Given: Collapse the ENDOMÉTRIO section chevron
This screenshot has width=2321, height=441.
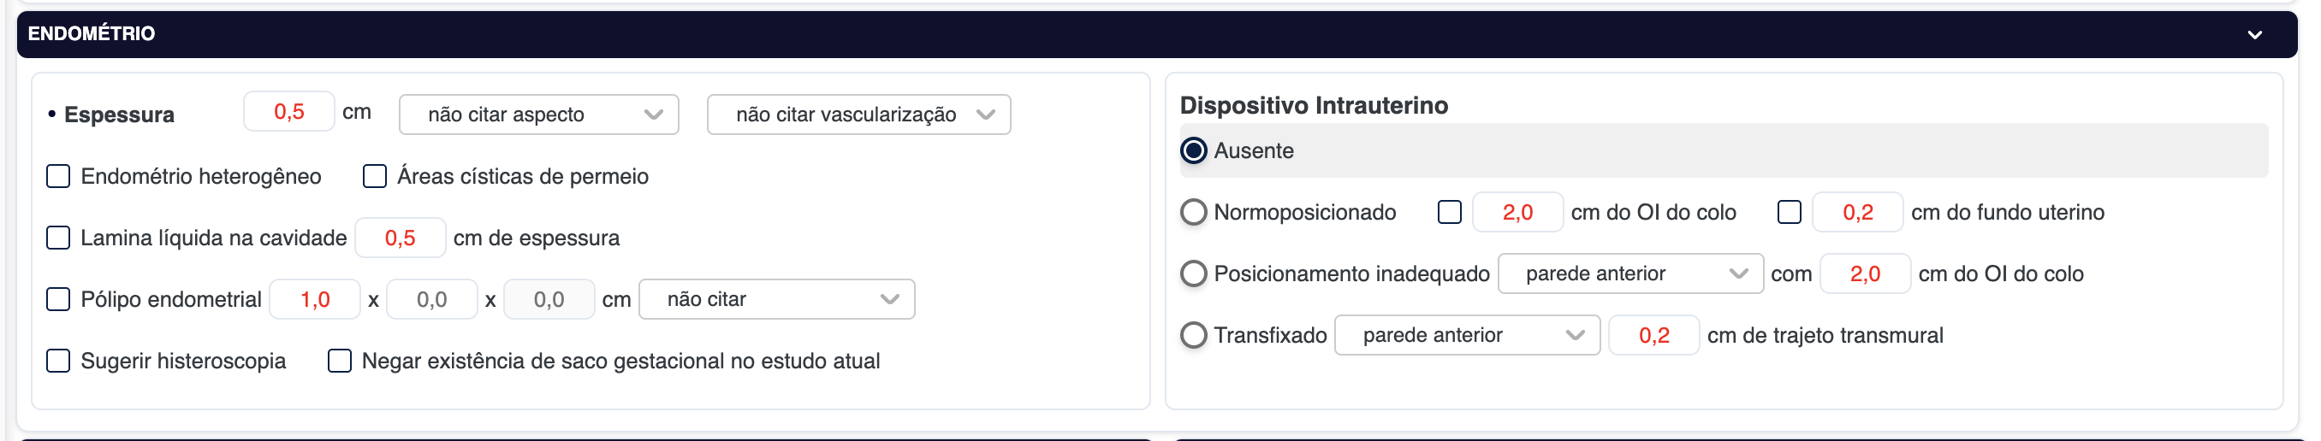Looking at the screenshot, I should [2254, 35].
